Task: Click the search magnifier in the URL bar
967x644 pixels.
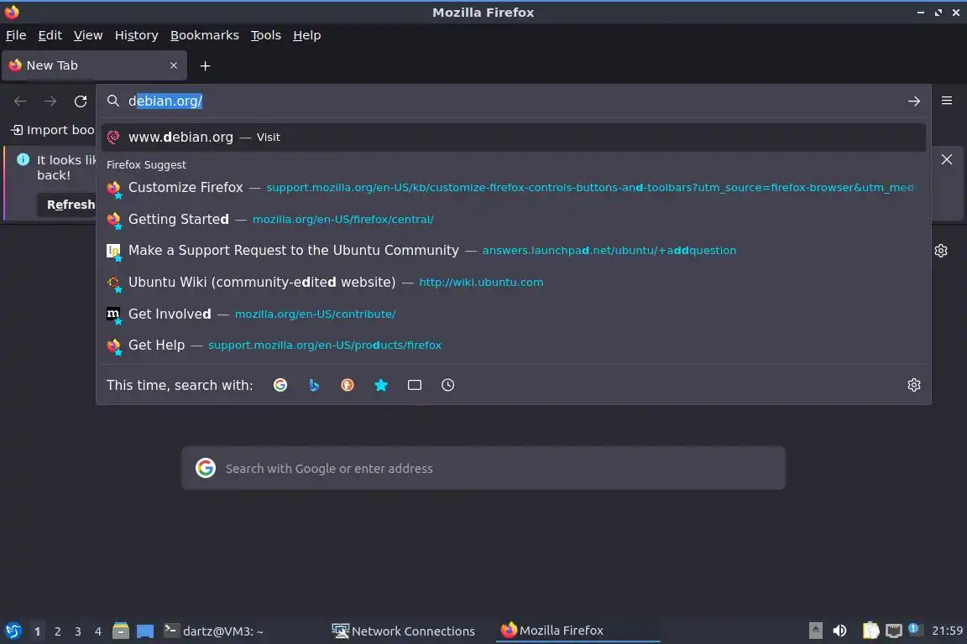Action: 112,101
